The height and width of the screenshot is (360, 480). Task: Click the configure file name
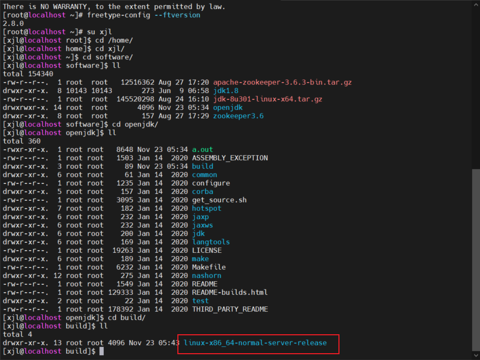tap(211, 183)
